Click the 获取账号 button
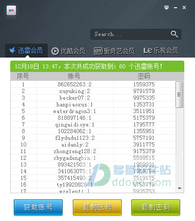195x221 pixels. tap(38, 207)
